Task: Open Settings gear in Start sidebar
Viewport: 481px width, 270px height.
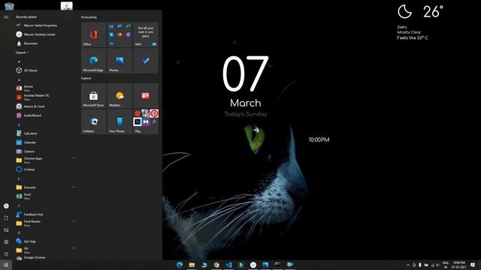Action: (x=6, y=241)
